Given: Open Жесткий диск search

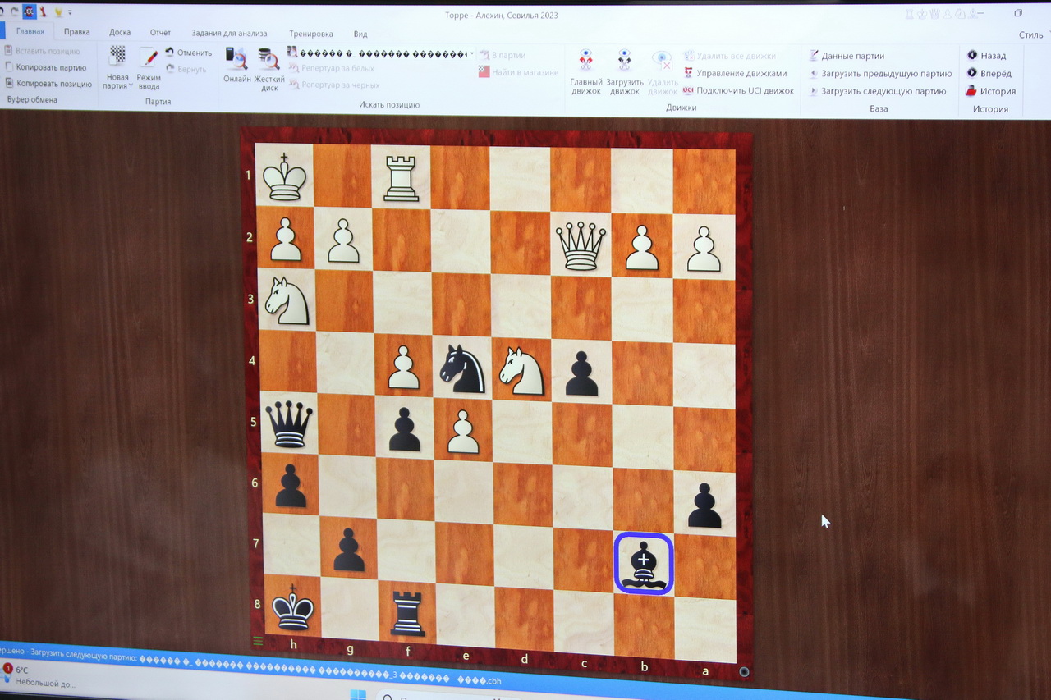Looking at the screenshot, I should pos(268,59).
